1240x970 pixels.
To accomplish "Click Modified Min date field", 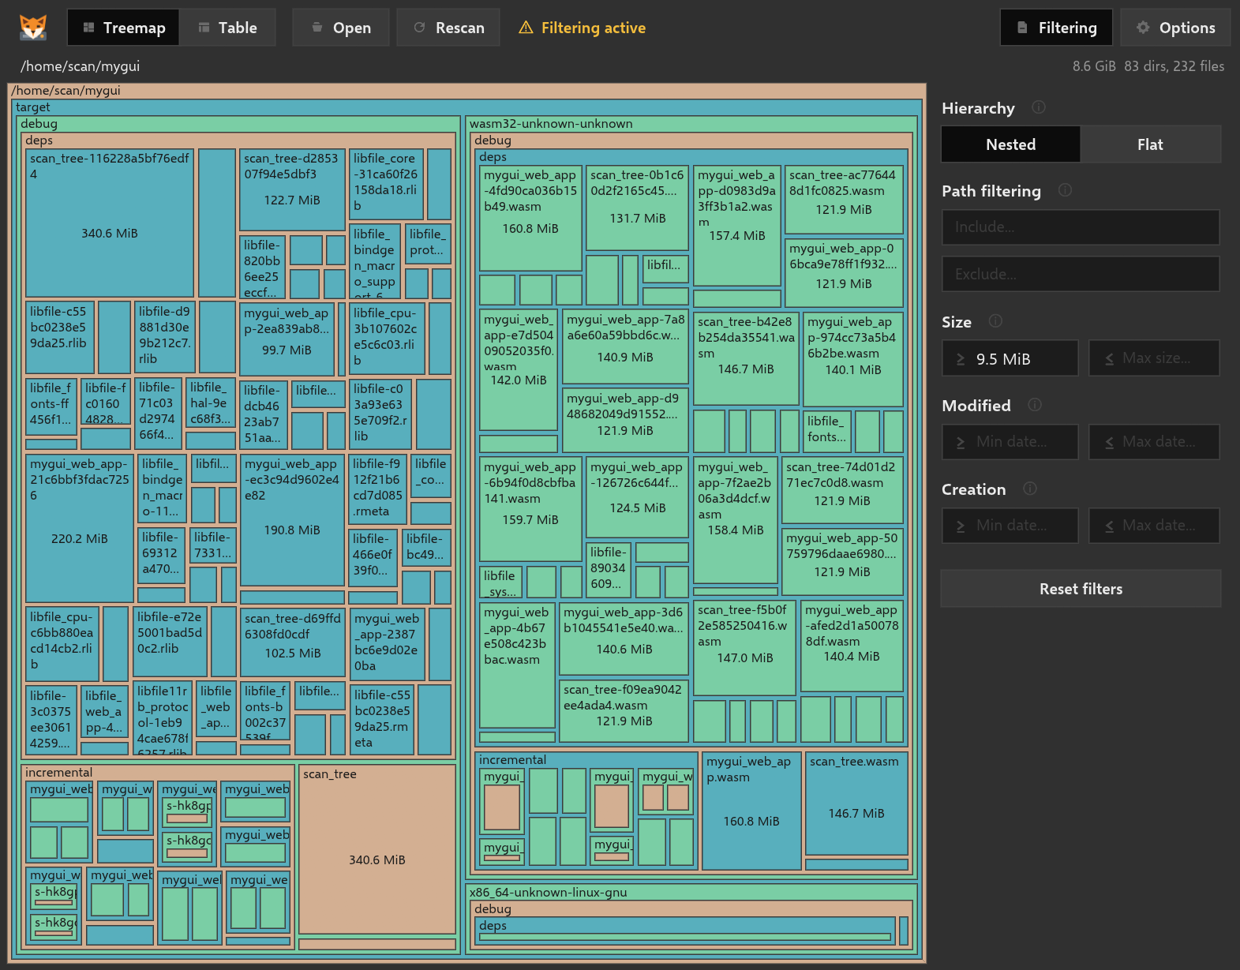I will [x=1010, y=442].
